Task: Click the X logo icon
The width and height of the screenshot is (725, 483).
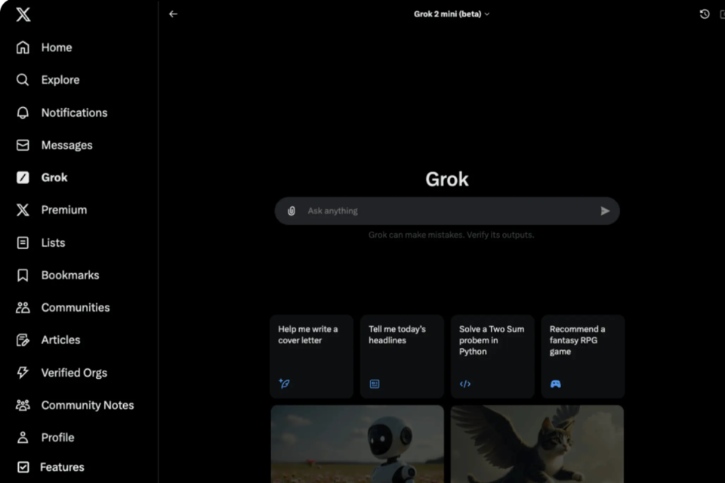Action: click(23, 14)
